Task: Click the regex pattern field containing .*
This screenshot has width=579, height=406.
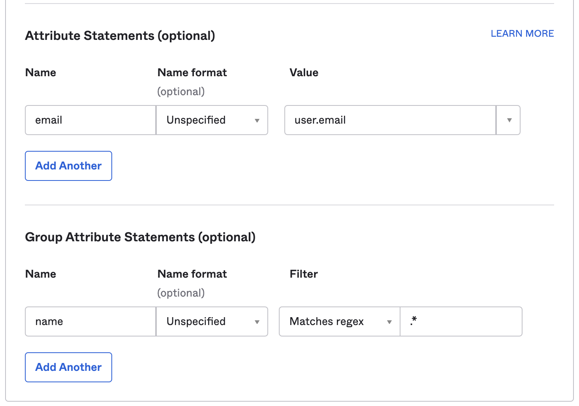Action: click(461, 321)
